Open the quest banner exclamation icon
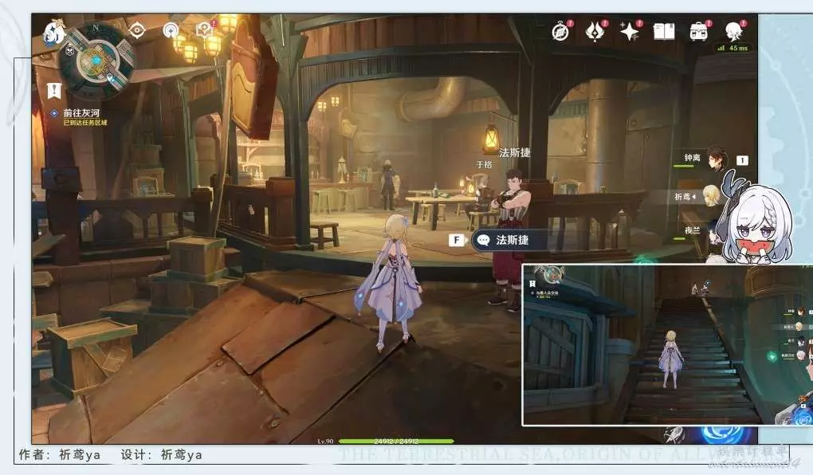Screen dimensions: 813x475 (x=54, y=90)
